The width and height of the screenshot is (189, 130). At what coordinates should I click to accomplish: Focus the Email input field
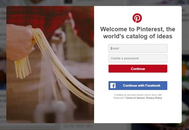(x=138, y=48)
